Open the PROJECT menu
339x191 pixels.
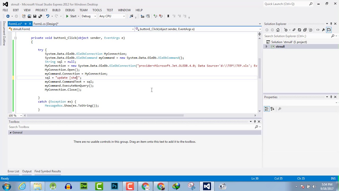tap(41, 10)
